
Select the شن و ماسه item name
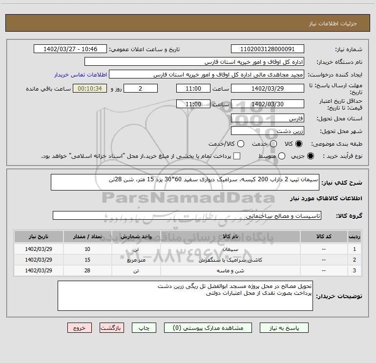click(230, 270)
